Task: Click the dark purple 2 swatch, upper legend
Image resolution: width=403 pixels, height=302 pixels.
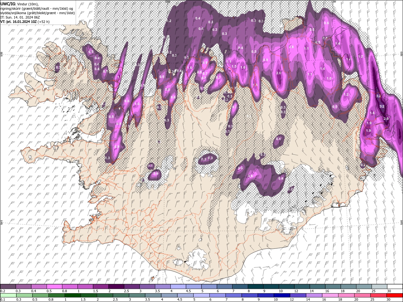Action: pyautogui.click(x=116, y=287)
